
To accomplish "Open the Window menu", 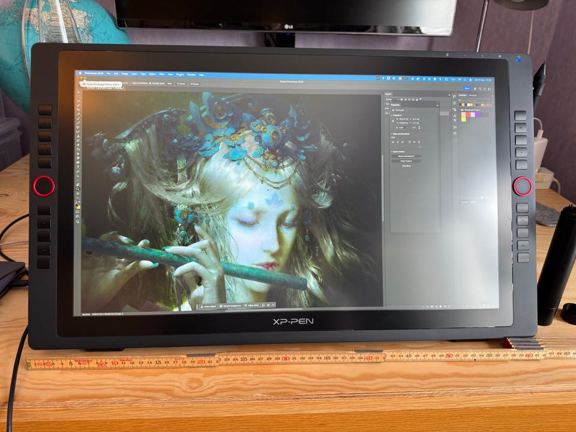I will coord(191,74).
